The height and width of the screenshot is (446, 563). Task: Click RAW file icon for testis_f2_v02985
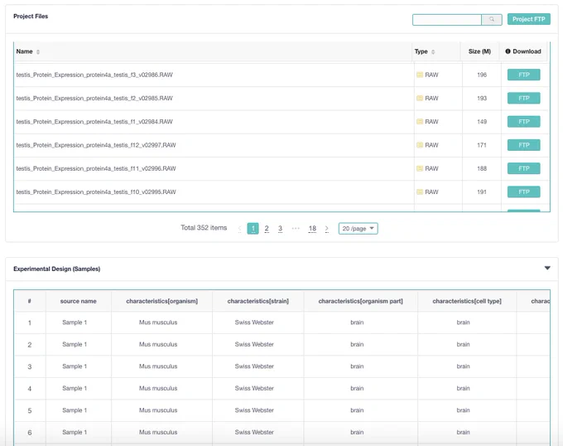(420, 98)
